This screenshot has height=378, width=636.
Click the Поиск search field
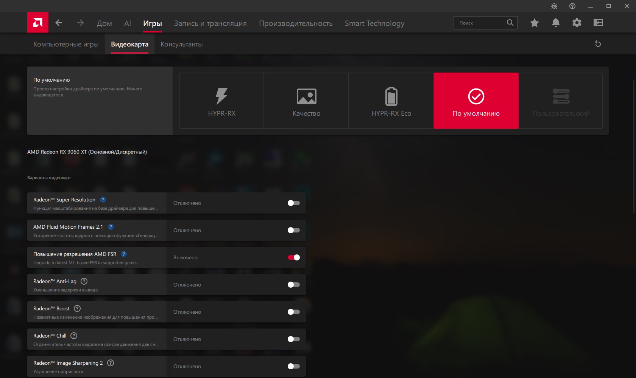486,23
